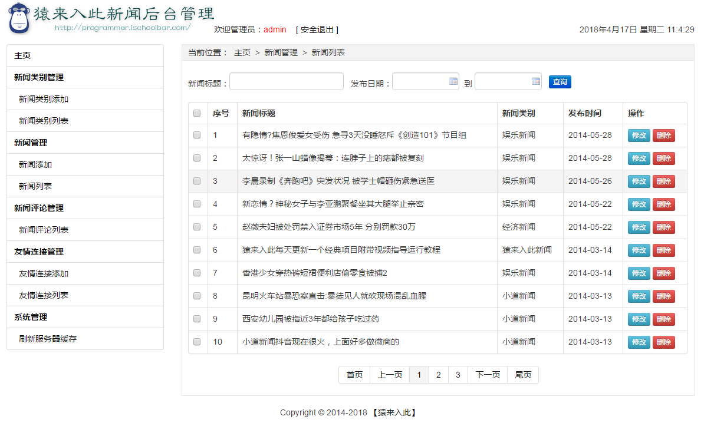Open the end date calendar picker icon
This screenshot has width=714, height=423.
536,81
